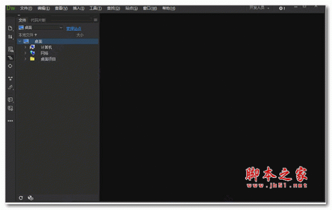Image resolution: width=332 pixels, height=210 pixels.
Task: Select the 桌面 root row in tree
Action: pos(58,41)
